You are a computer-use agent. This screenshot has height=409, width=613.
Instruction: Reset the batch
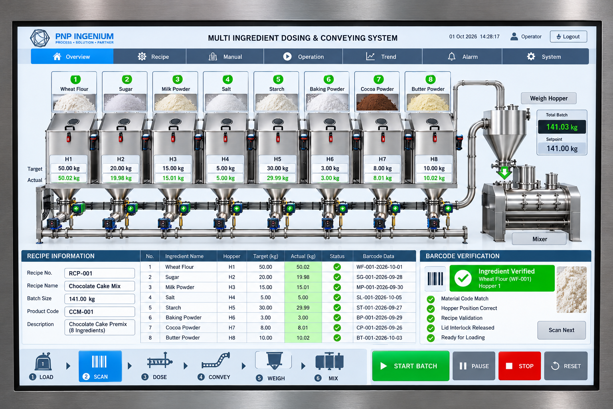pos(566,366)
